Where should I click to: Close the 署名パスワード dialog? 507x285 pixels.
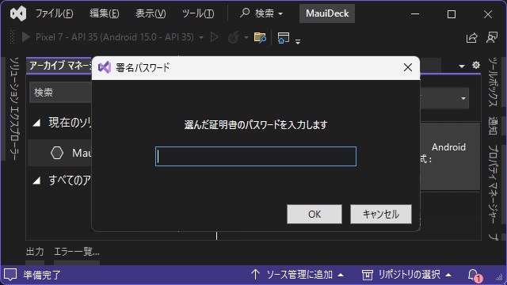408,67
